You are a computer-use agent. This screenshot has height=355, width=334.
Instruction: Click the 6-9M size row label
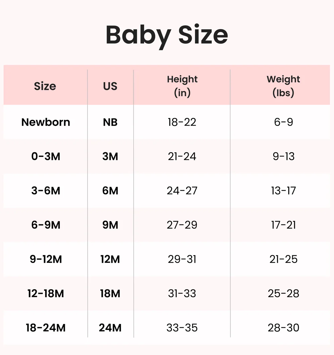(46, 225)
